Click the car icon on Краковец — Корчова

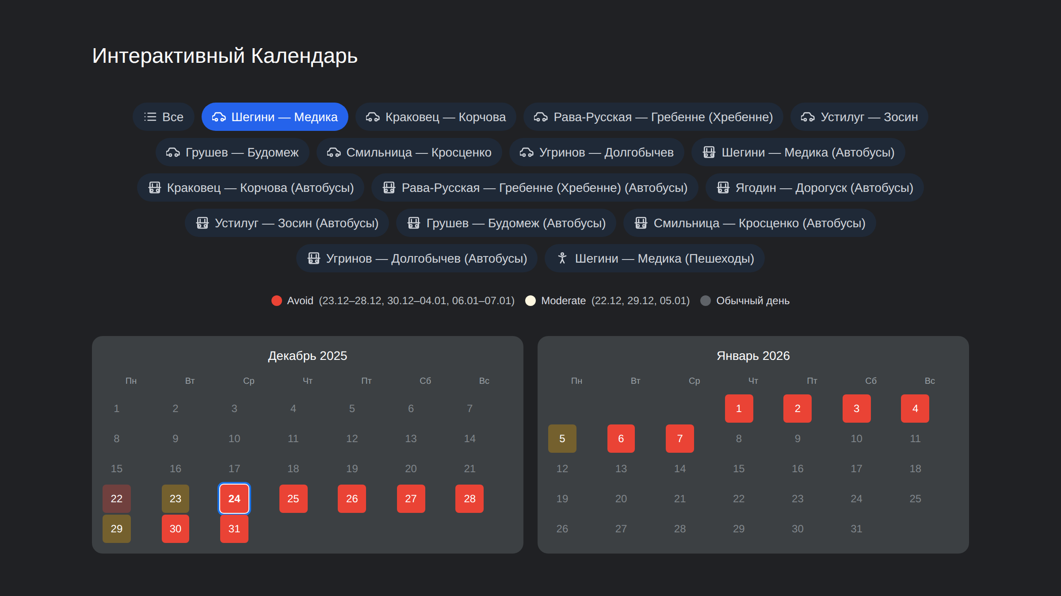tap(373, 117)
